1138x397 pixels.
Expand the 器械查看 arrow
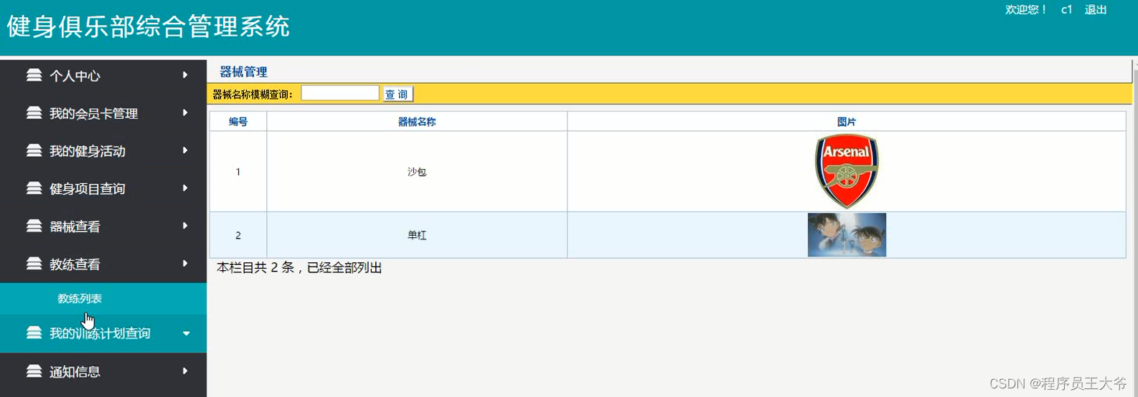[185, 226]
